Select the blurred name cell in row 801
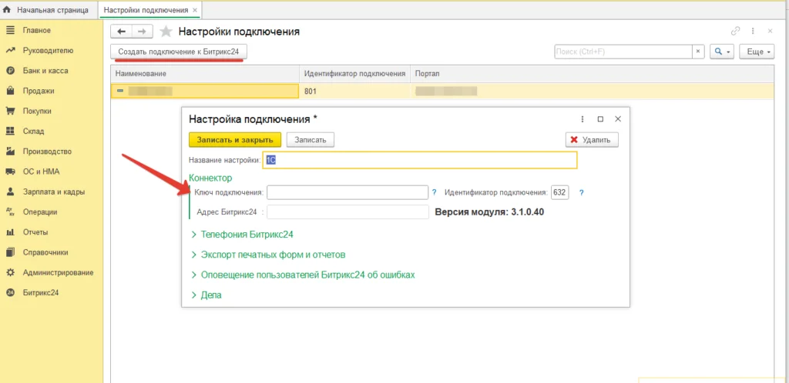This screenshot has height=383, width=789. pyautogui.click(x=205, y=92)
